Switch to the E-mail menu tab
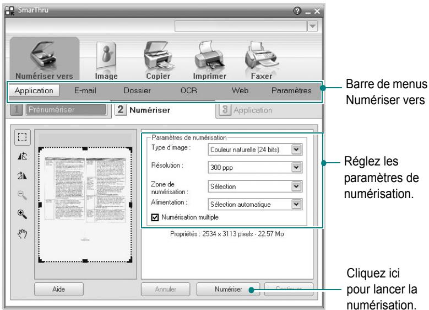The height and width of the screenshot is (310, 429). click(85, 90)
